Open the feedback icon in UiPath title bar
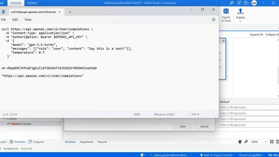The image size is (279, 157). pos(239,3)
